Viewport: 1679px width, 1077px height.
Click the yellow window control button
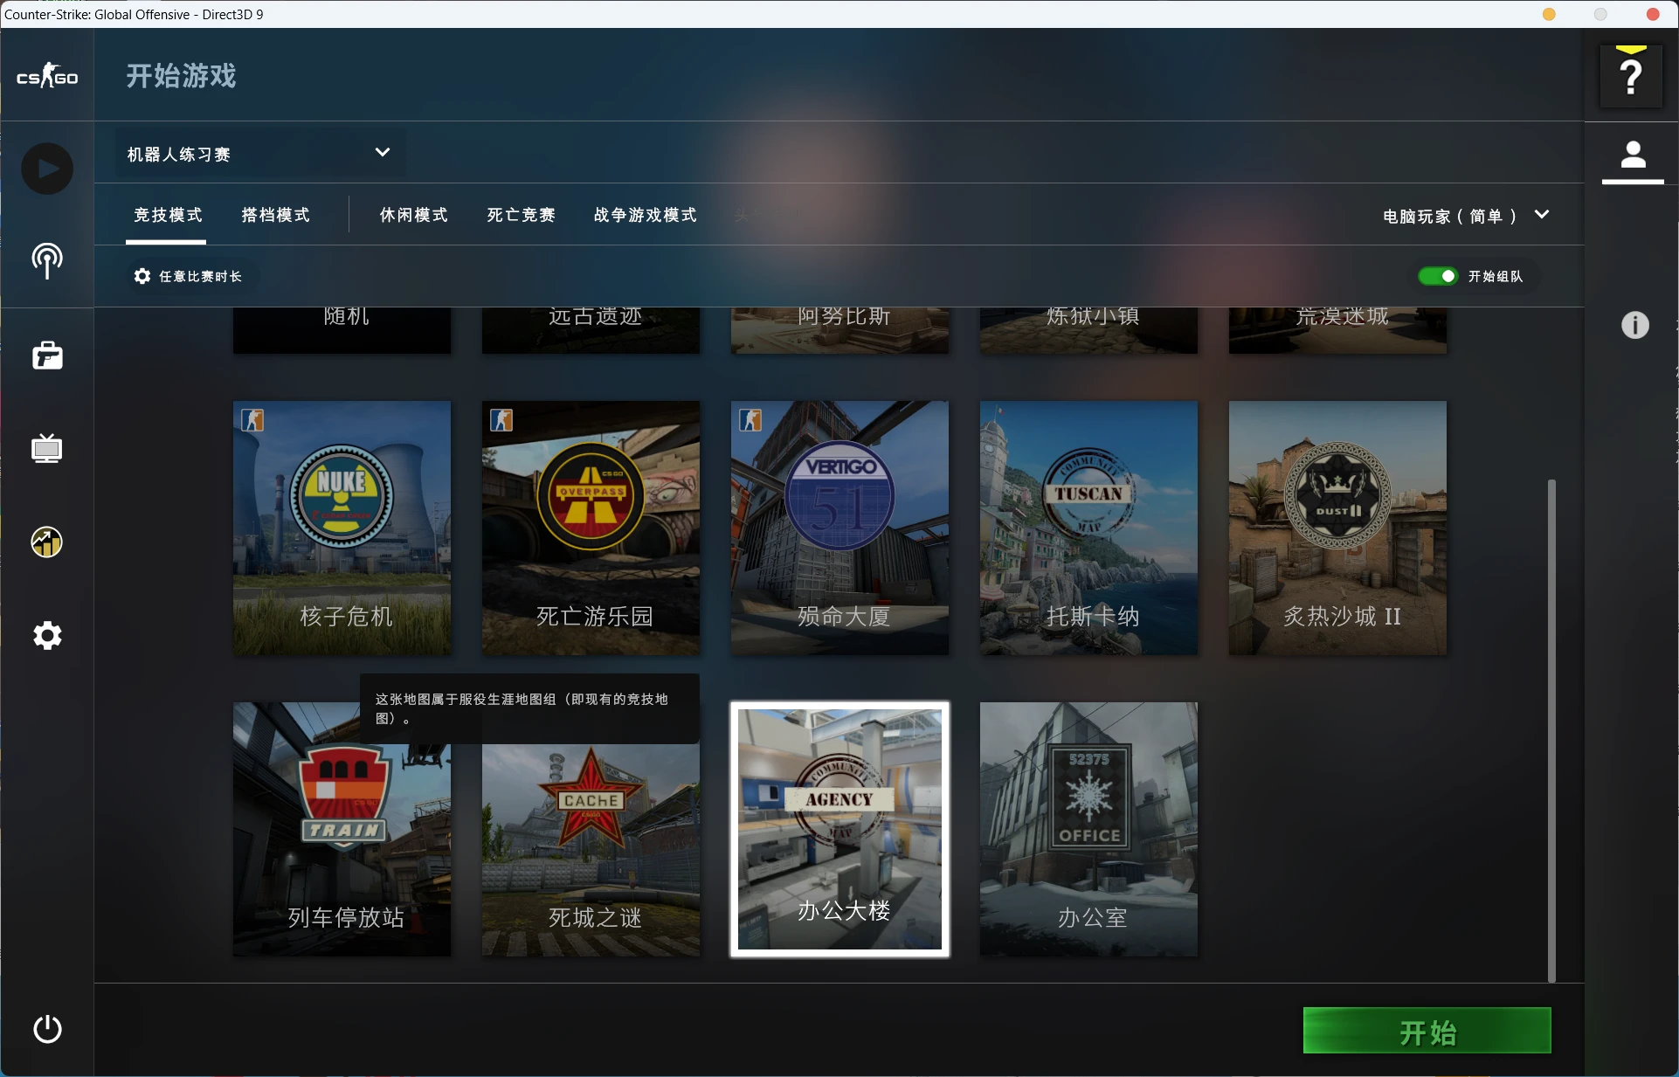point(1549,14)
